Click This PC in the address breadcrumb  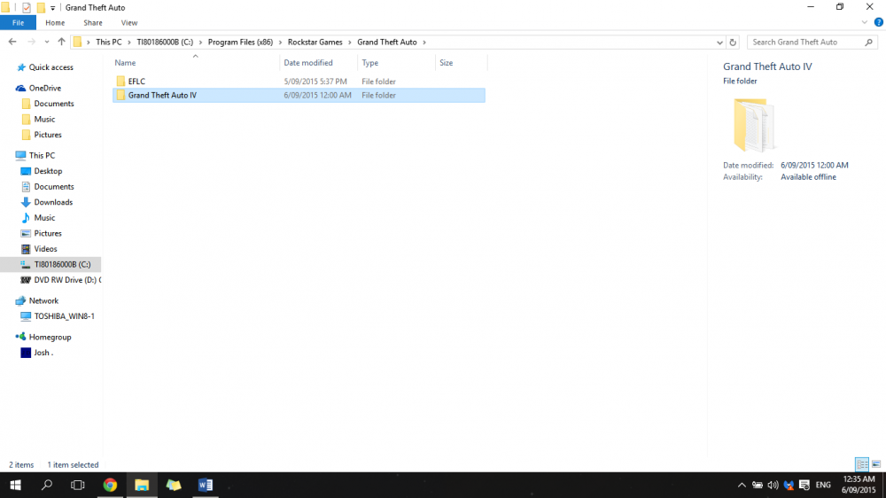point(108,42)
